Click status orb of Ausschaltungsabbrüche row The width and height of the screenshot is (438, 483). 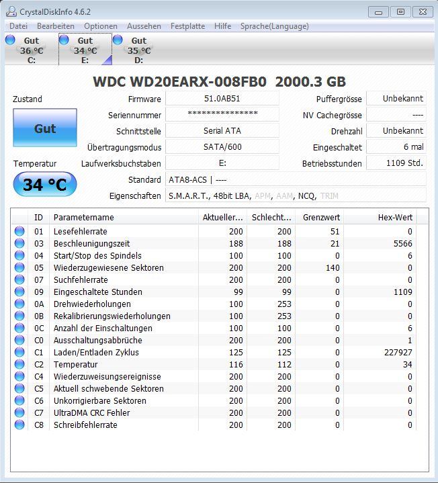coord(19,340)
